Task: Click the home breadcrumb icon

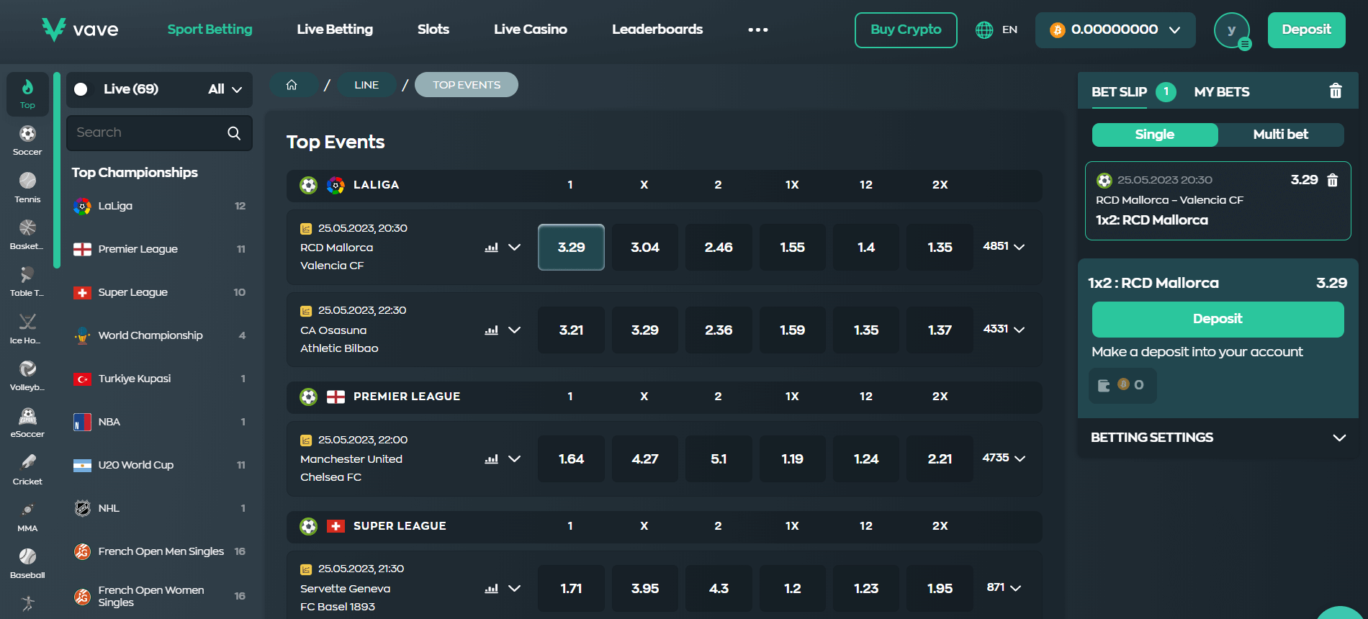Action: 292,85
